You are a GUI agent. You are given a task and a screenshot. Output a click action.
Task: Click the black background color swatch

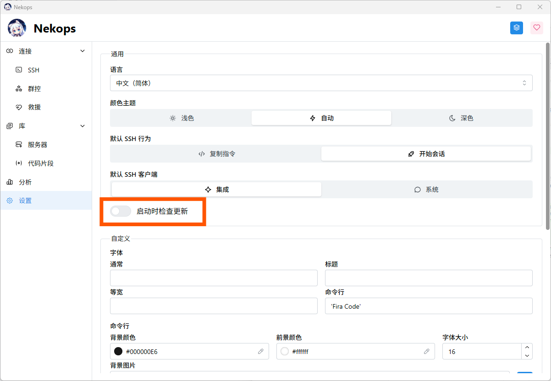[118, 352]
